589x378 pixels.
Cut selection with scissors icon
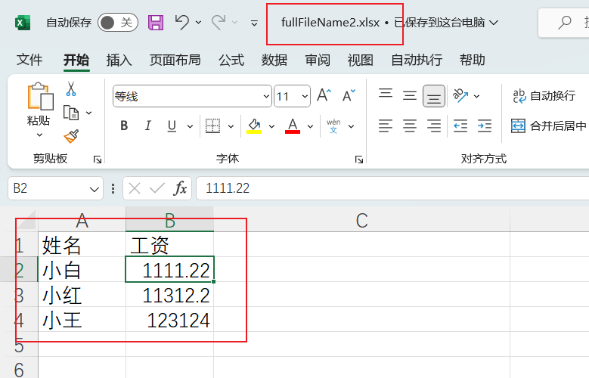(71, 88)
